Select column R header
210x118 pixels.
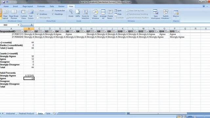196,29
